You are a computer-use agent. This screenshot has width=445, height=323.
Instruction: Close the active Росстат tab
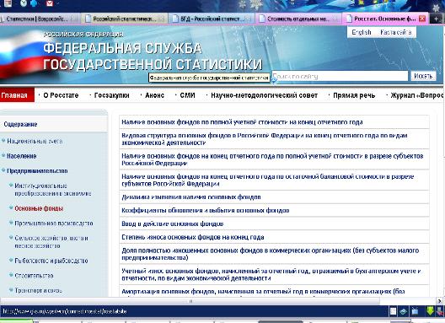(422, 19)
